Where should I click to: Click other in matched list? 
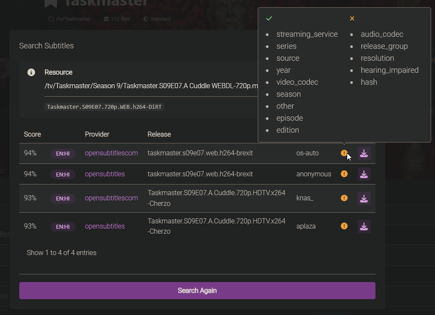tap(285, 106)
